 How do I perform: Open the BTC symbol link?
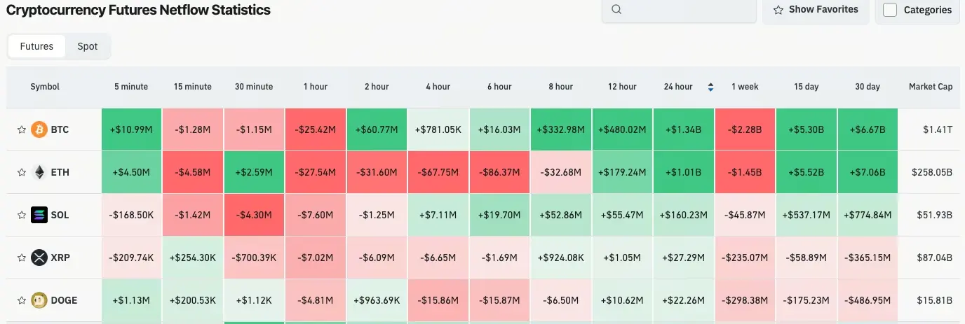60,129
